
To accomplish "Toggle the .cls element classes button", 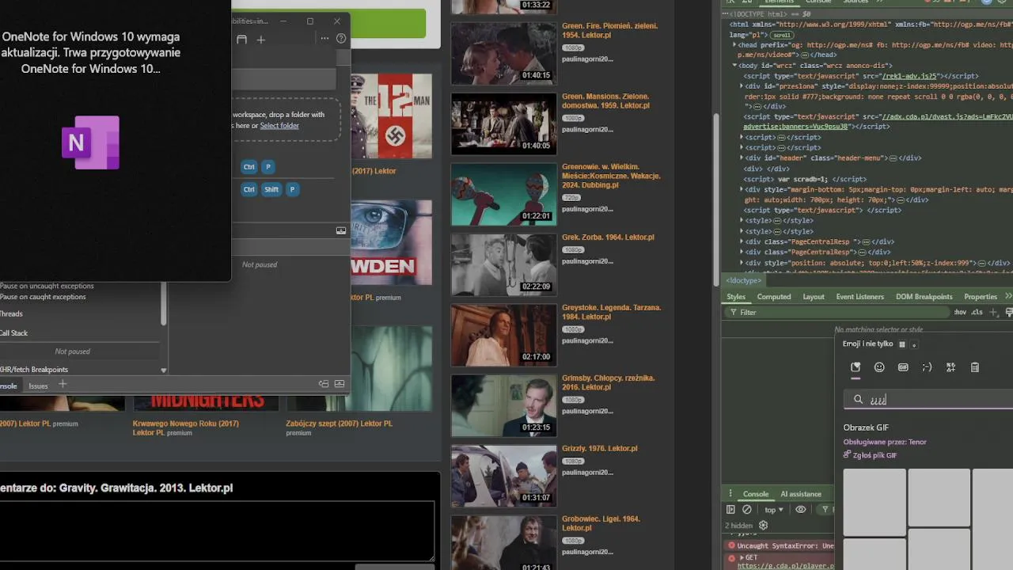I will [x=977, y=313].
